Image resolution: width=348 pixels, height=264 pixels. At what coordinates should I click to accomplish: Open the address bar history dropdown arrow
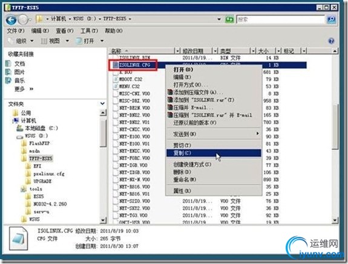[219, 19]
